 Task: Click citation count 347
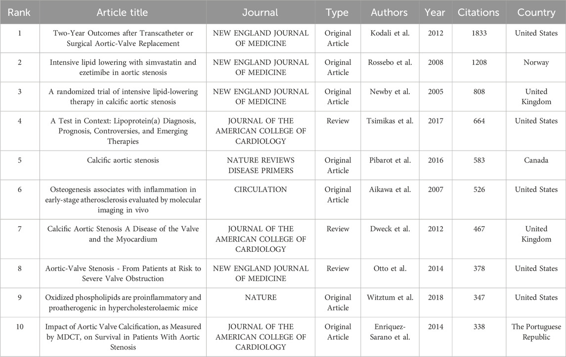coord(479,297)
